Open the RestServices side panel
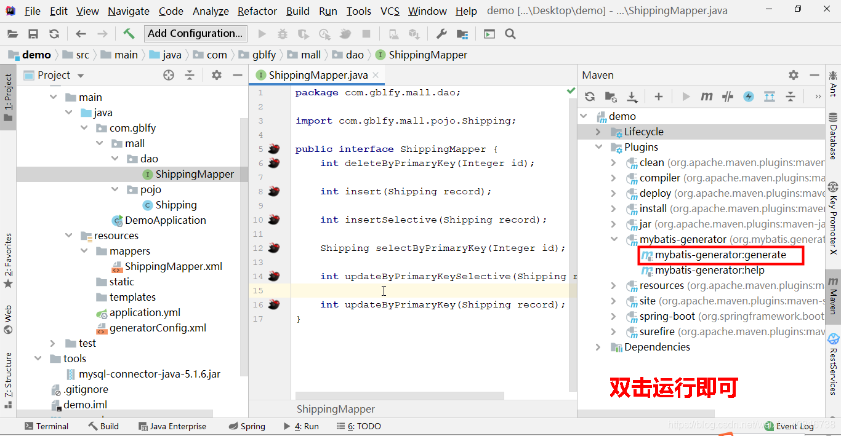This screenshot has height=436, width=841. point(833,364)
